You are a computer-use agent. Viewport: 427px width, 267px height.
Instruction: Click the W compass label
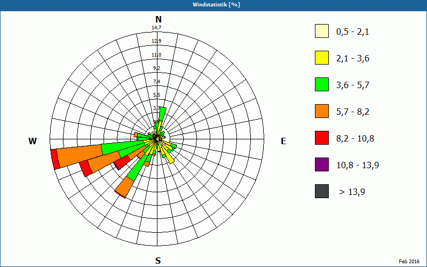33,141
